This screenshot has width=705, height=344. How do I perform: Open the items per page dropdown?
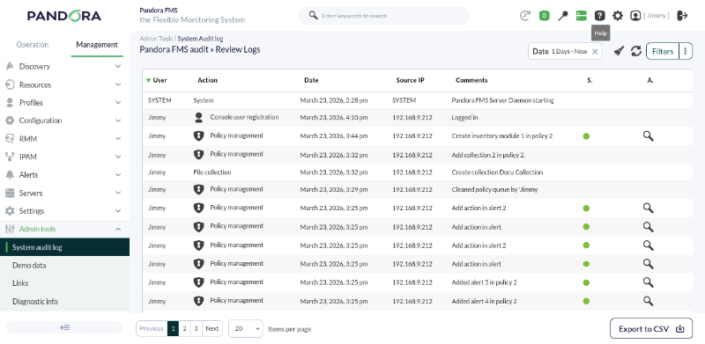246,329
